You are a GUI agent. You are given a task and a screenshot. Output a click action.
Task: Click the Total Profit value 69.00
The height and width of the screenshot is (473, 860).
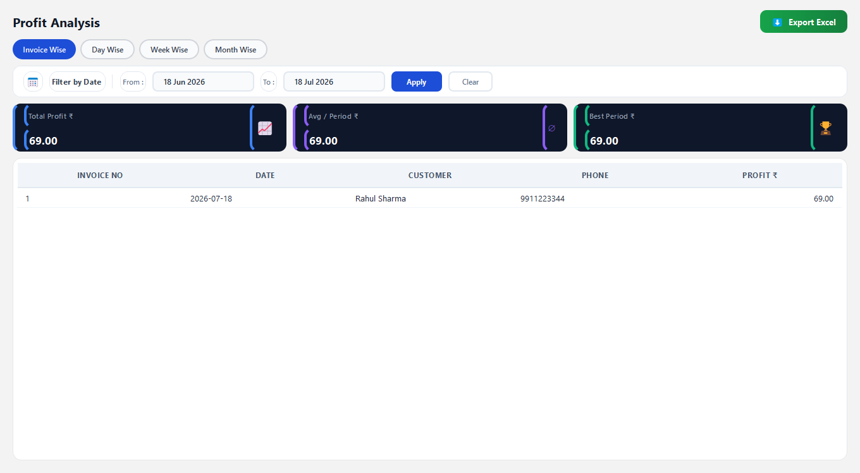point(43,141)
